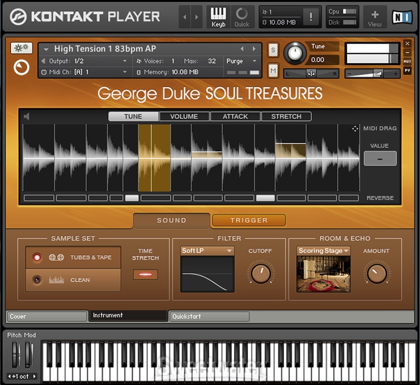Switch to the TUNE tab
Screen dimensions: 420x385
coord(133,116)
